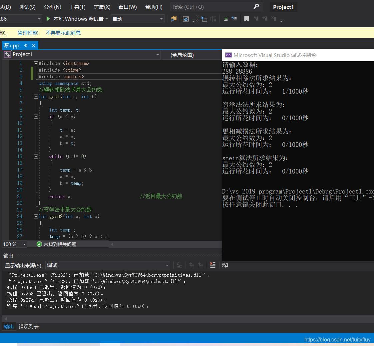The width and height of the screenshot is (374, 346).
Task: Click in the 搜索 (Ctrl+Q) search box
Action: [x=213, y=7]
